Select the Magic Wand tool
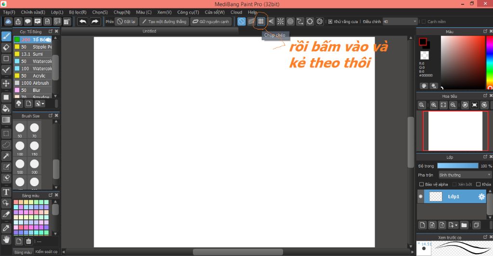This screenshot has width=493, height=256. tap(6, 156)
